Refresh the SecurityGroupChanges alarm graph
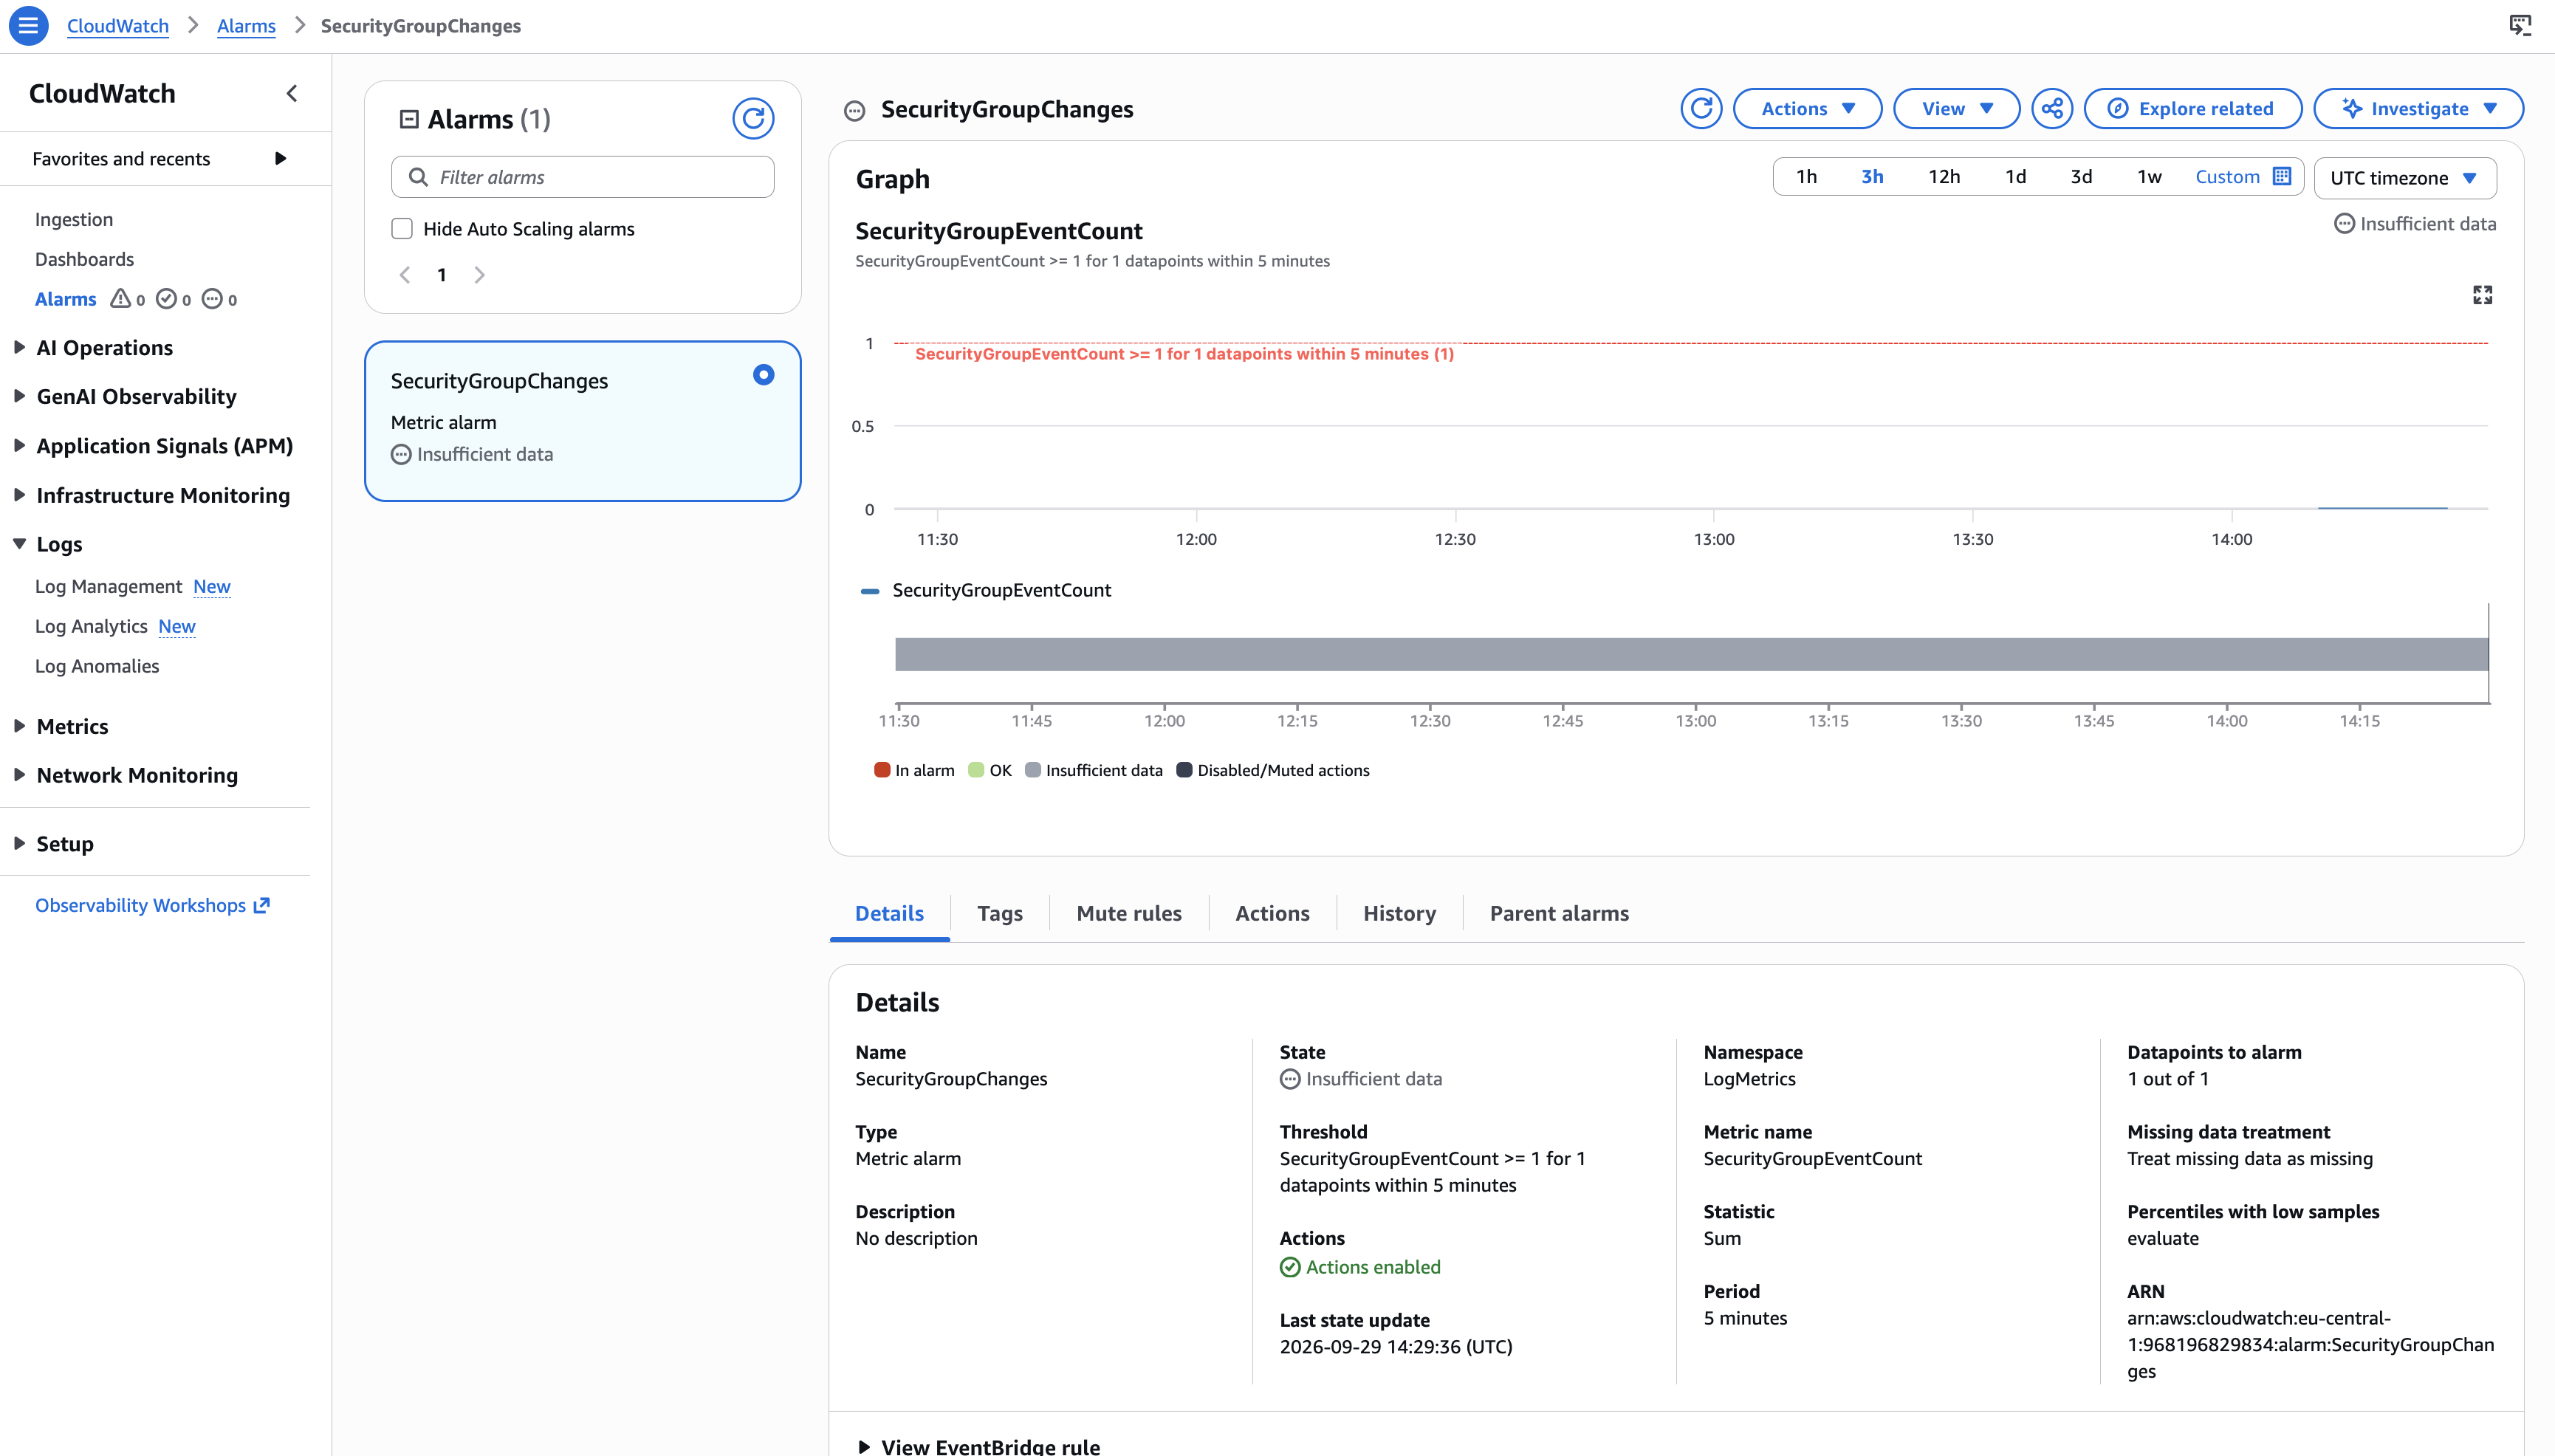 click(x=1701, y=109)
